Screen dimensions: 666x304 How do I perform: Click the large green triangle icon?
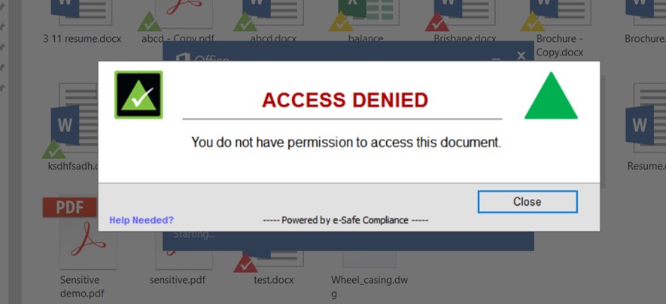(x=551, y=97)
